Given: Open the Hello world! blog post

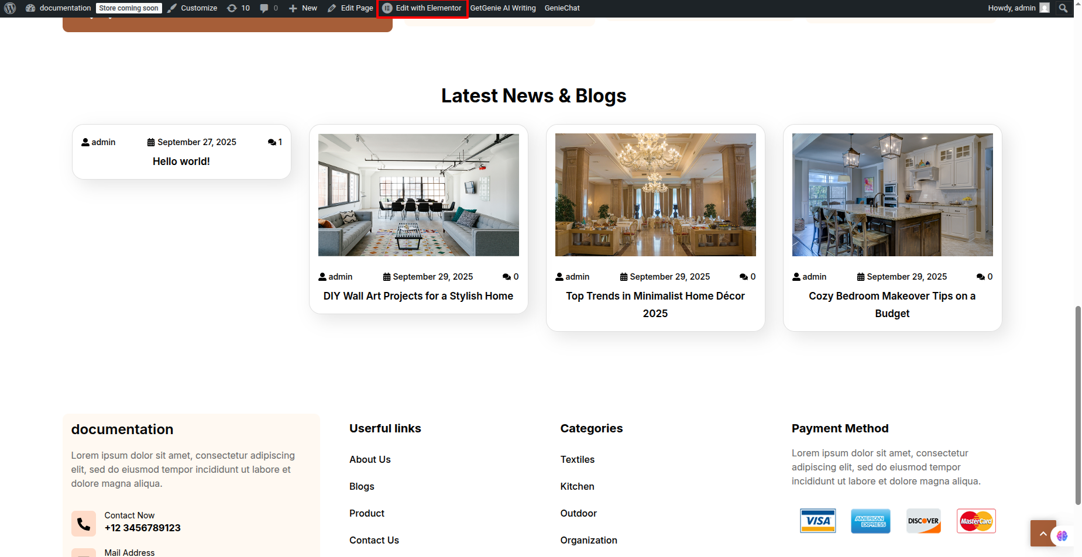Looking at the screenshot, I should click(x=181, y=161).
